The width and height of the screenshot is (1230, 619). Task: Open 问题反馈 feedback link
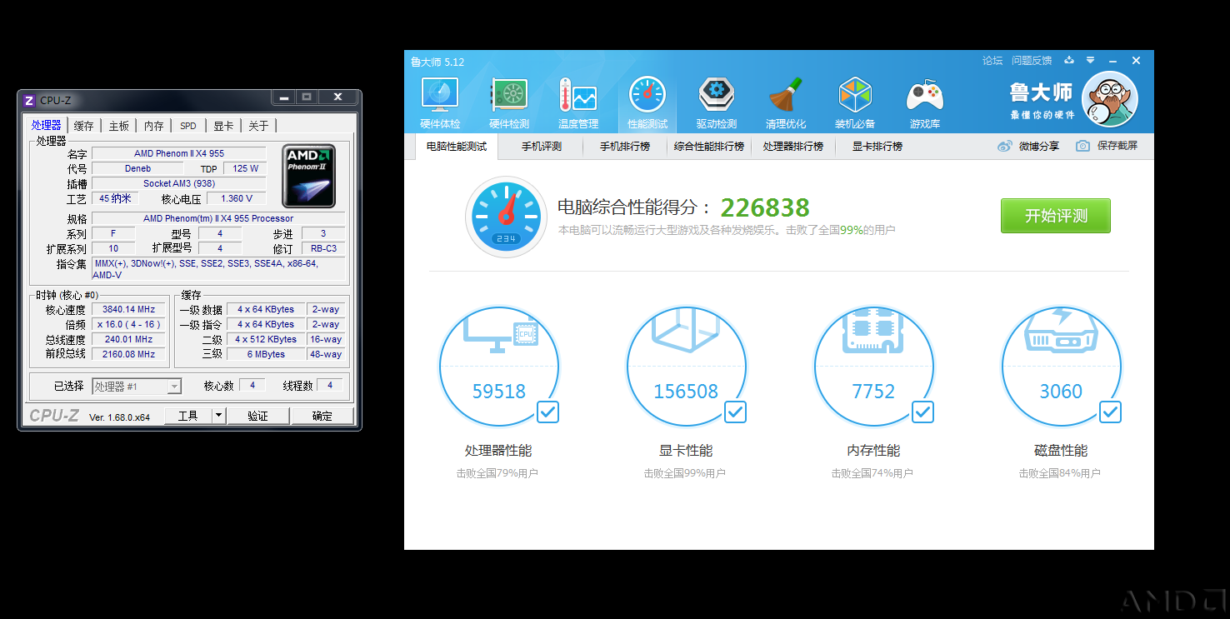tap(1032, 61)
